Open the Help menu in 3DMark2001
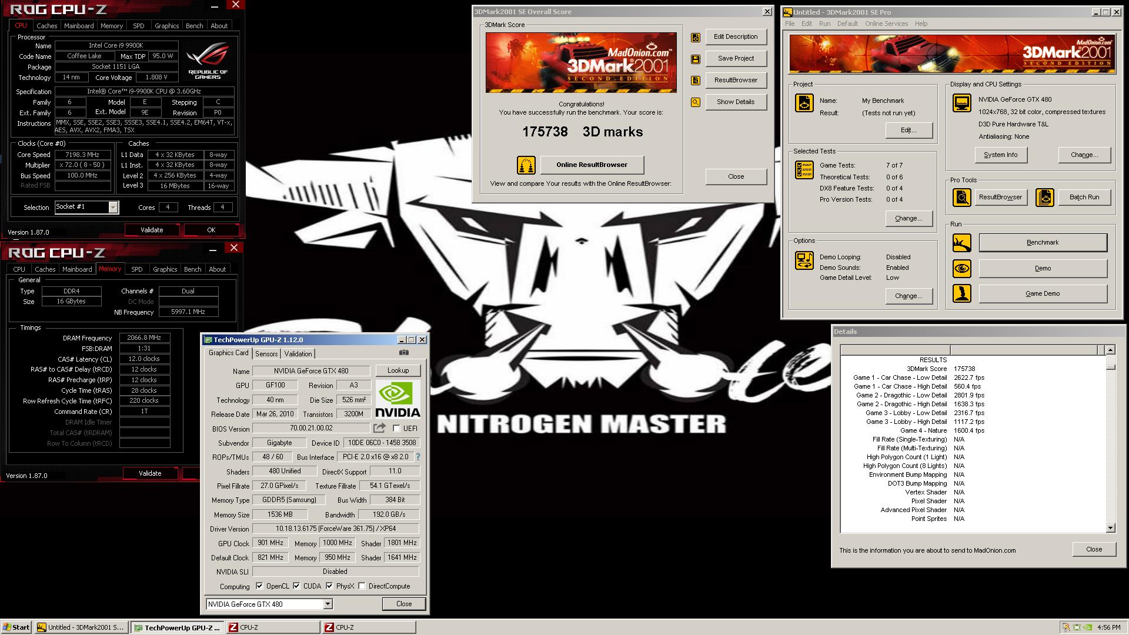 tap(921, 24)
